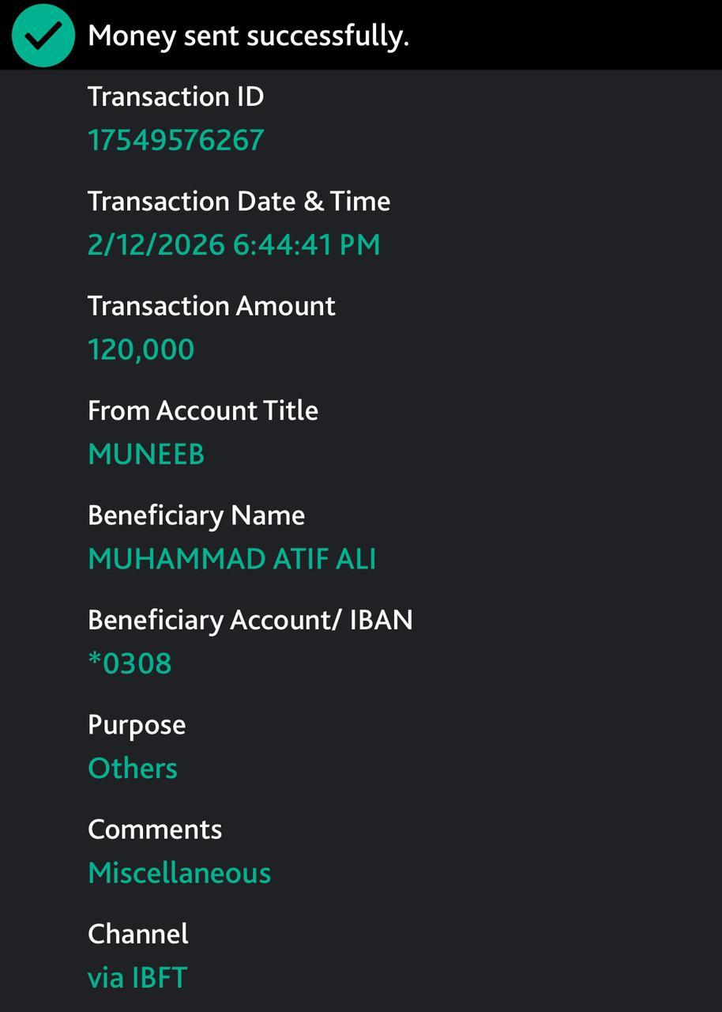This screenshot has height=1012, width=722.
Task: Click the Comments label
Action: point(155,829)
